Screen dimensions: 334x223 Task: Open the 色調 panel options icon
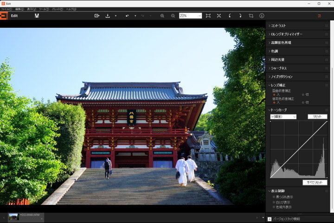[327, 51]
